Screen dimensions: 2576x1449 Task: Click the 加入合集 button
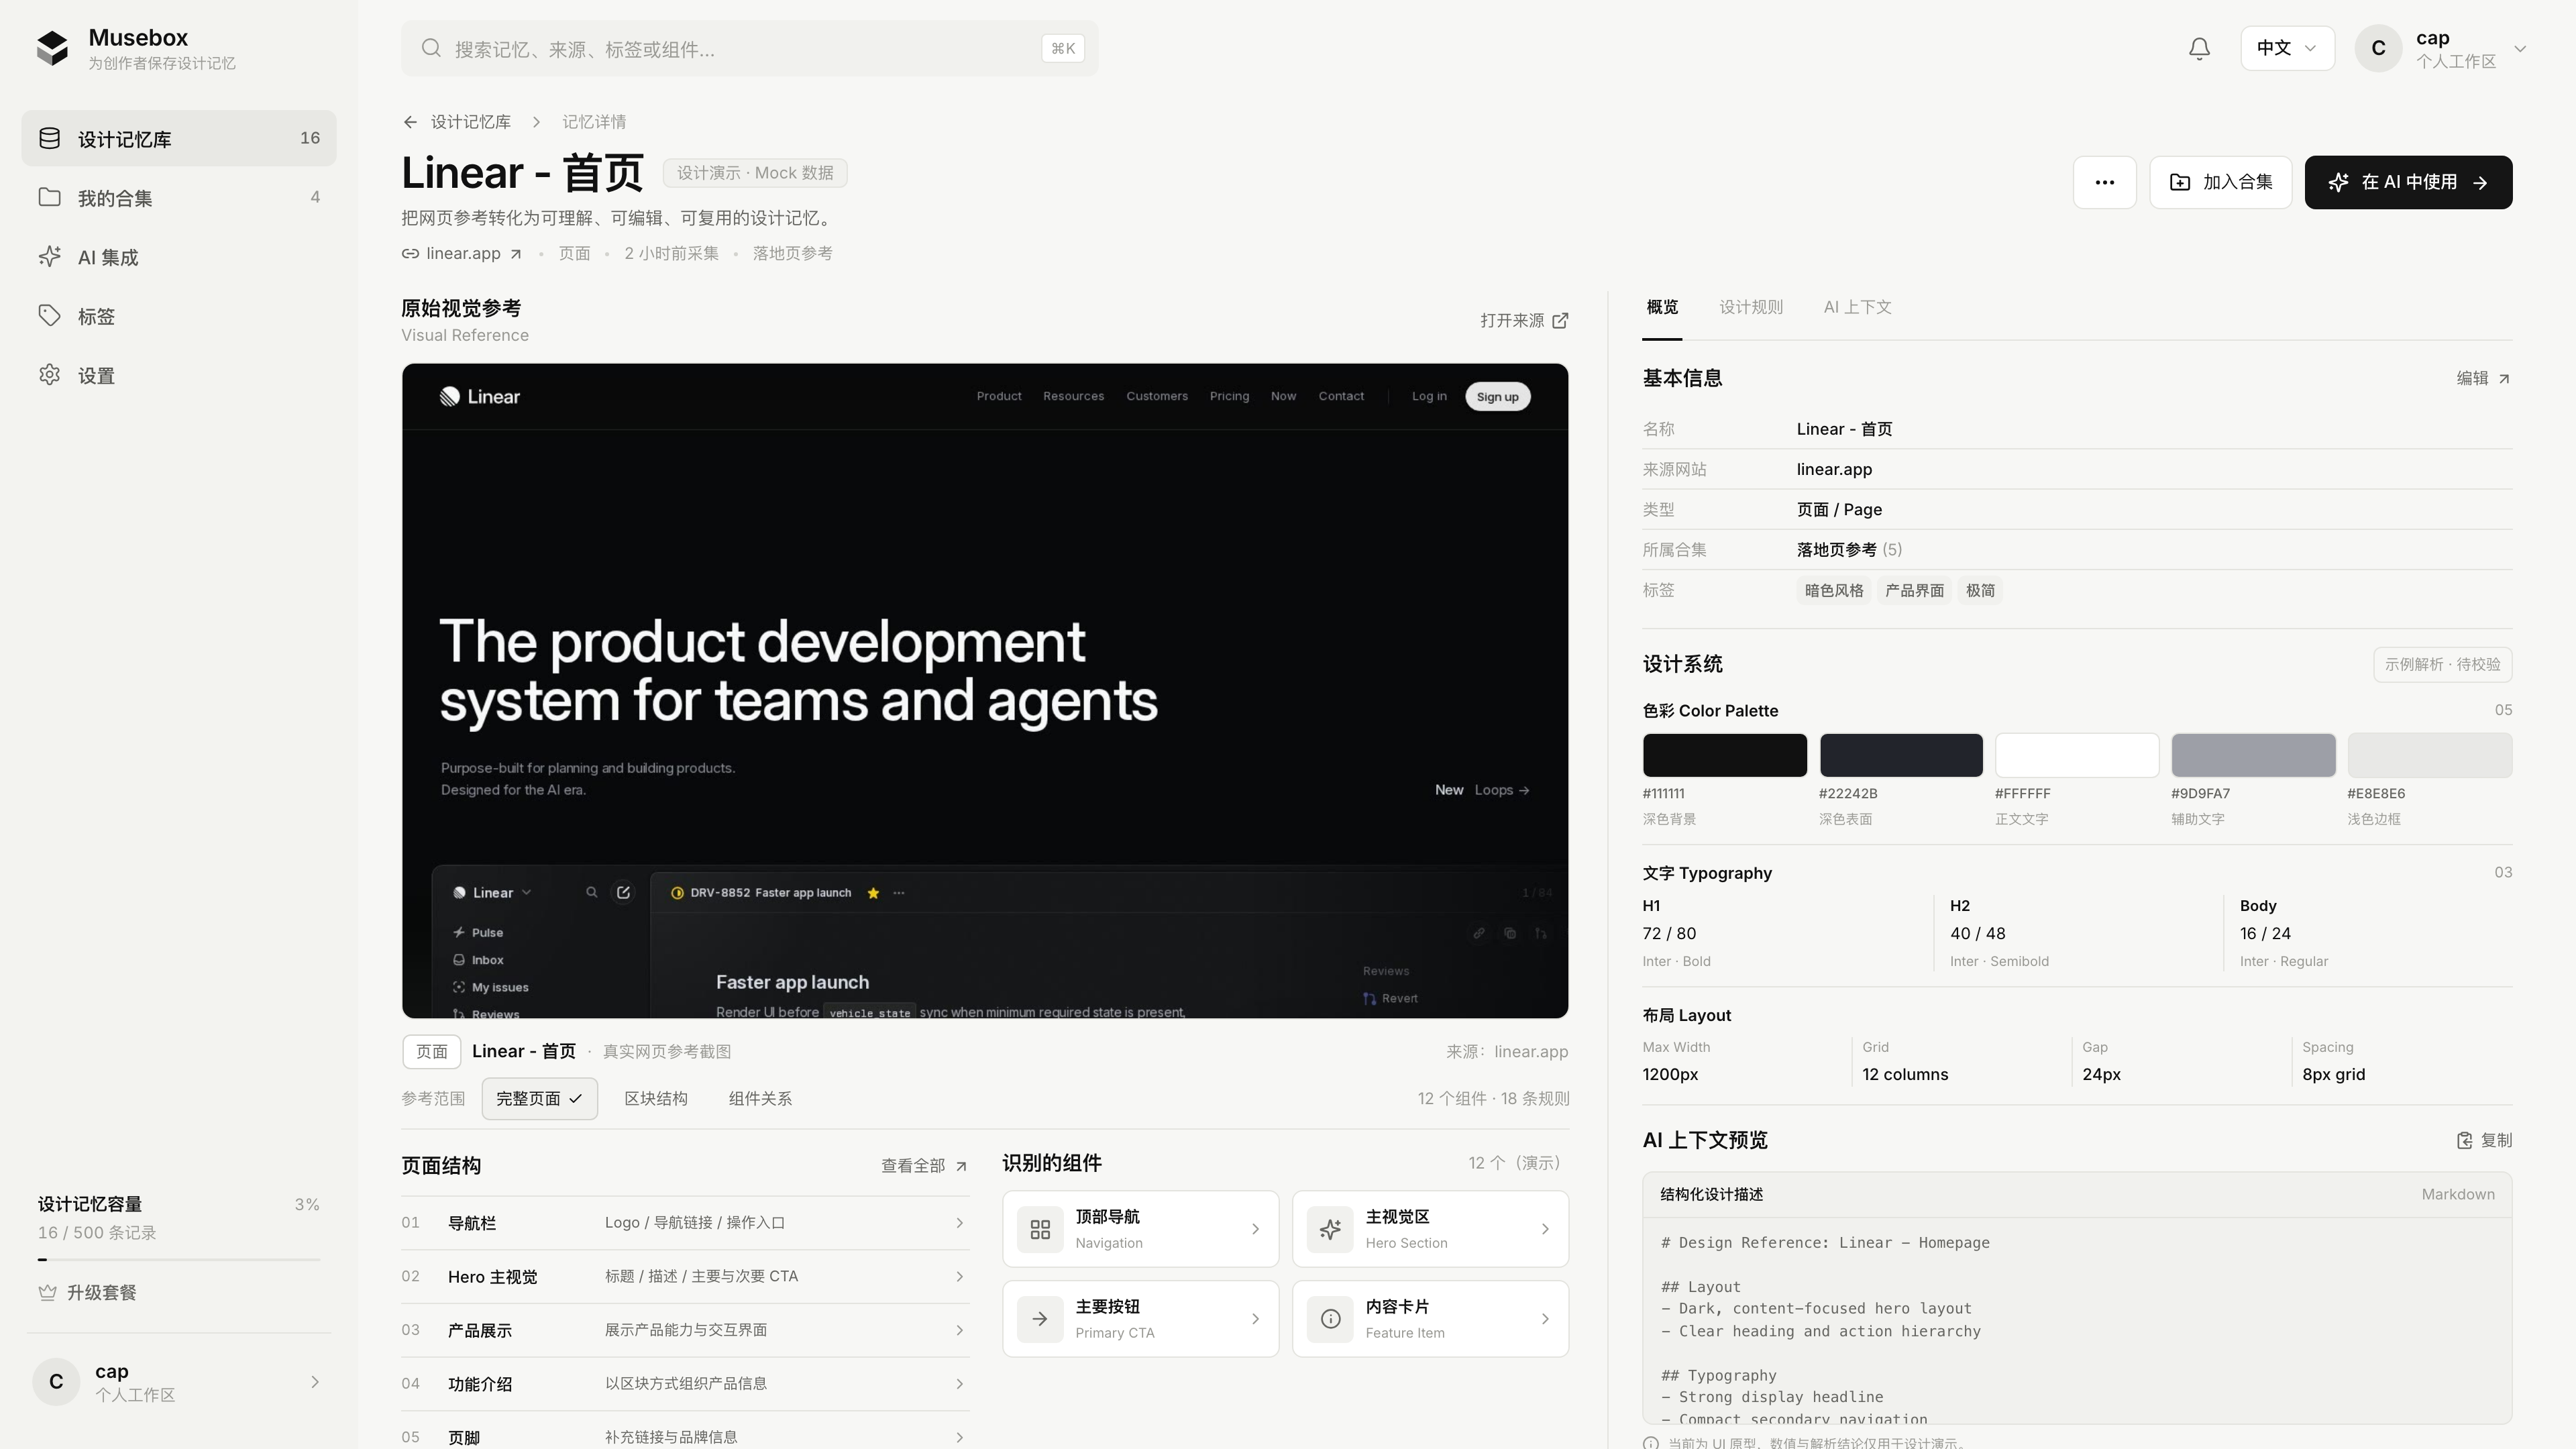pos(2220,182)
